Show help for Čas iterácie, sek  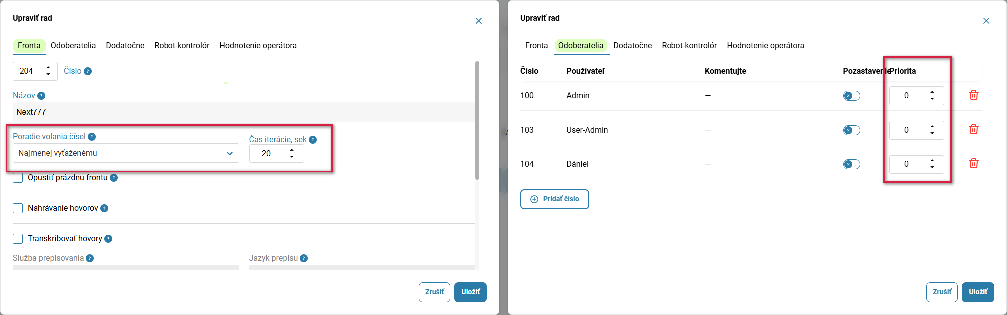(313, 140)
